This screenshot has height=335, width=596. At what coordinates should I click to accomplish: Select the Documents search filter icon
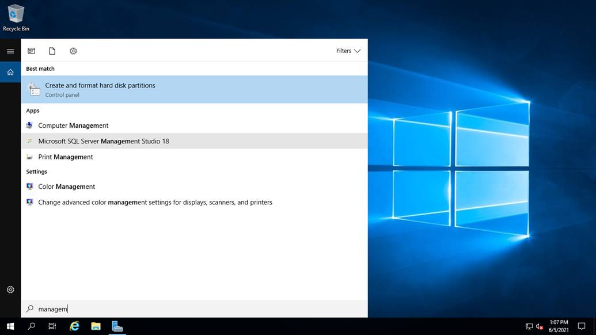click(x=52, y=51)
